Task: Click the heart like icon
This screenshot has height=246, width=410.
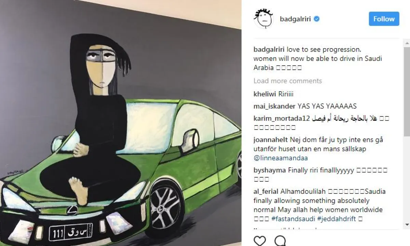Action: 260,241
